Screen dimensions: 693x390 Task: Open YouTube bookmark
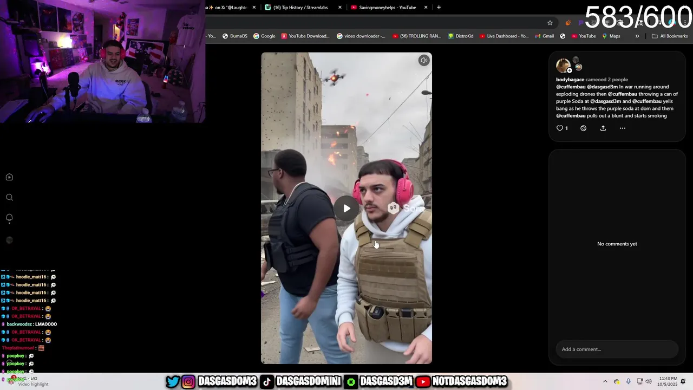pyautogui.click(x=583, y=36)
